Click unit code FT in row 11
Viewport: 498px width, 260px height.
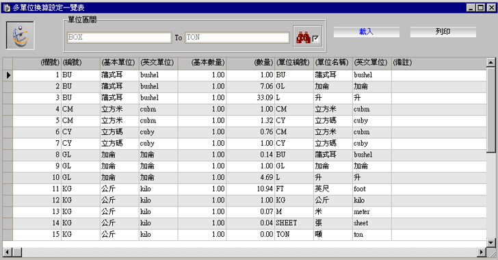(293, 189)
